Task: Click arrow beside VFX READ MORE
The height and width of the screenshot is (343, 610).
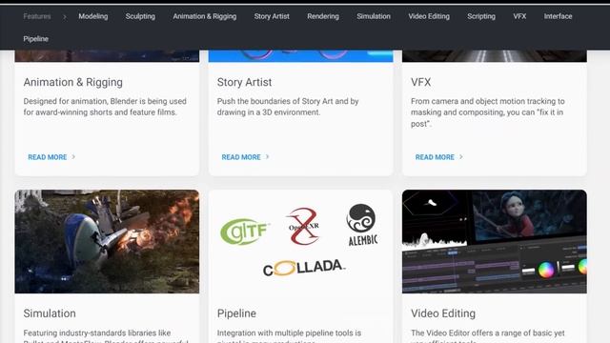Action: pyautogui.click(x=460, y=156)
